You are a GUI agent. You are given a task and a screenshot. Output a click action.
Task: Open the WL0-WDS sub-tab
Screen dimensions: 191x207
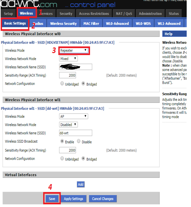tap(143, 24)
